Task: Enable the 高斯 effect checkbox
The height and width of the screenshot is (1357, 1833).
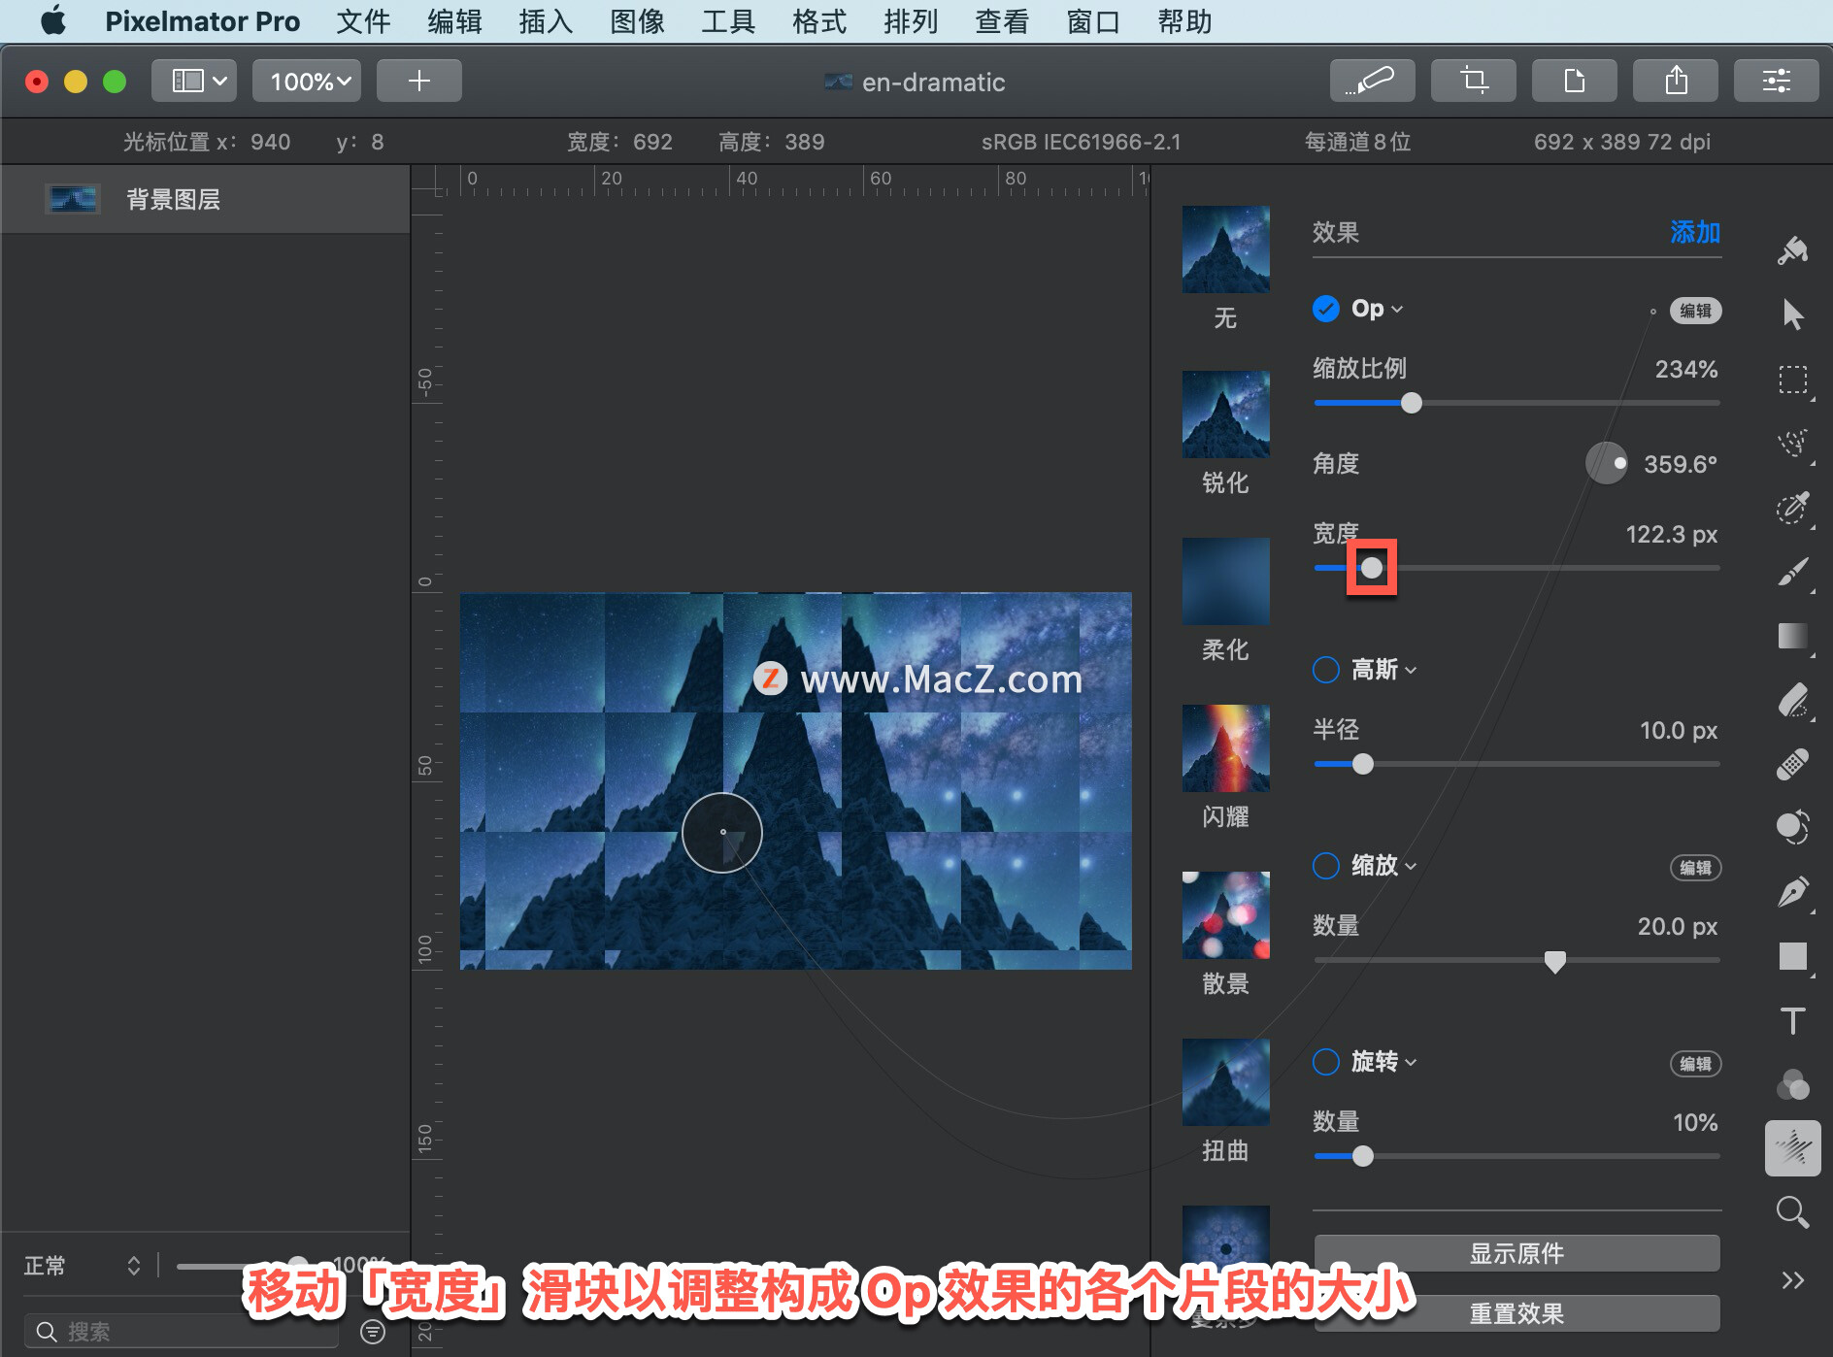Action: tap(1325, 670)
